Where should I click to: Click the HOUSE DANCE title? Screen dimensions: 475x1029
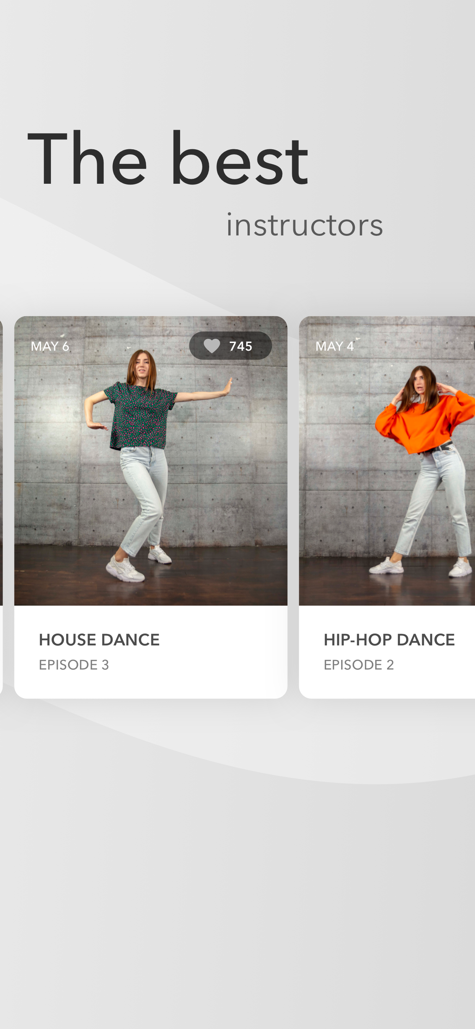click(x=99, y=640)
